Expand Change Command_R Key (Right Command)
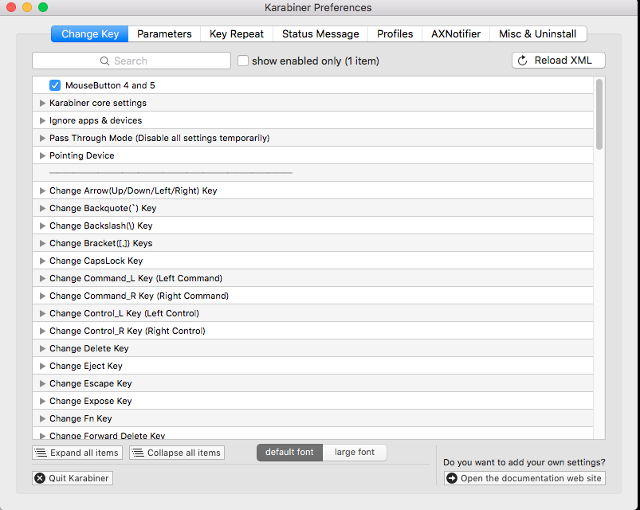640x510 pixels. tap(42, 296)
